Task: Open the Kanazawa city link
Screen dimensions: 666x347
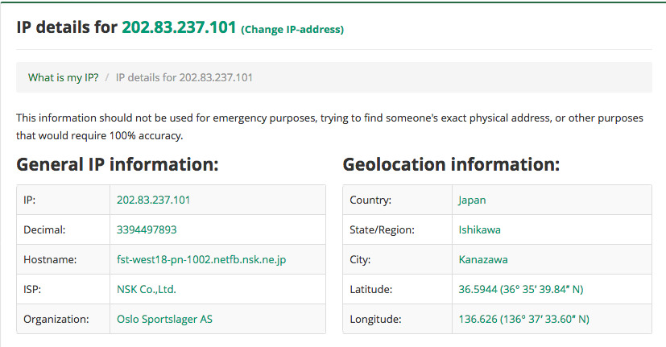Action: click(483, 259)
